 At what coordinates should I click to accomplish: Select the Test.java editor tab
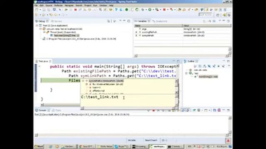pos(43,61)
